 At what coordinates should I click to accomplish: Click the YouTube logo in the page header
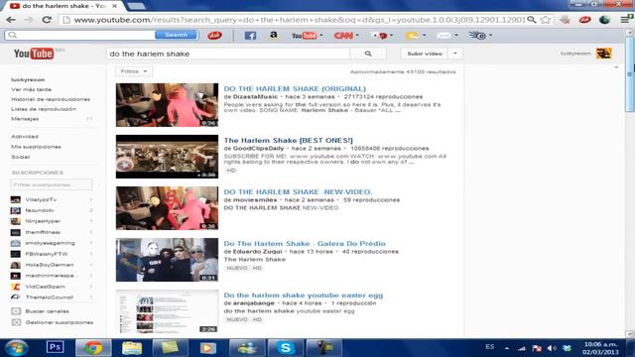34,54
